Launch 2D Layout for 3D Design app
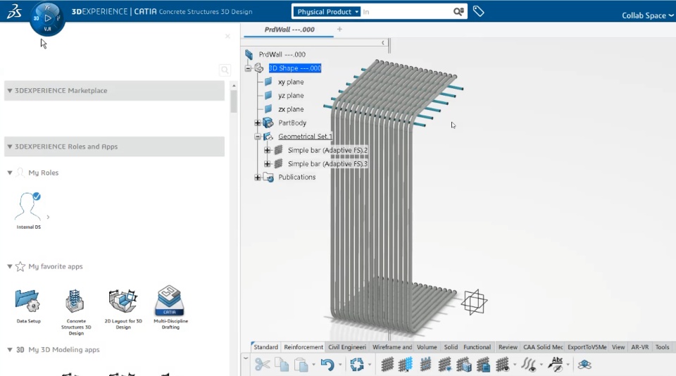 point(123,308)
